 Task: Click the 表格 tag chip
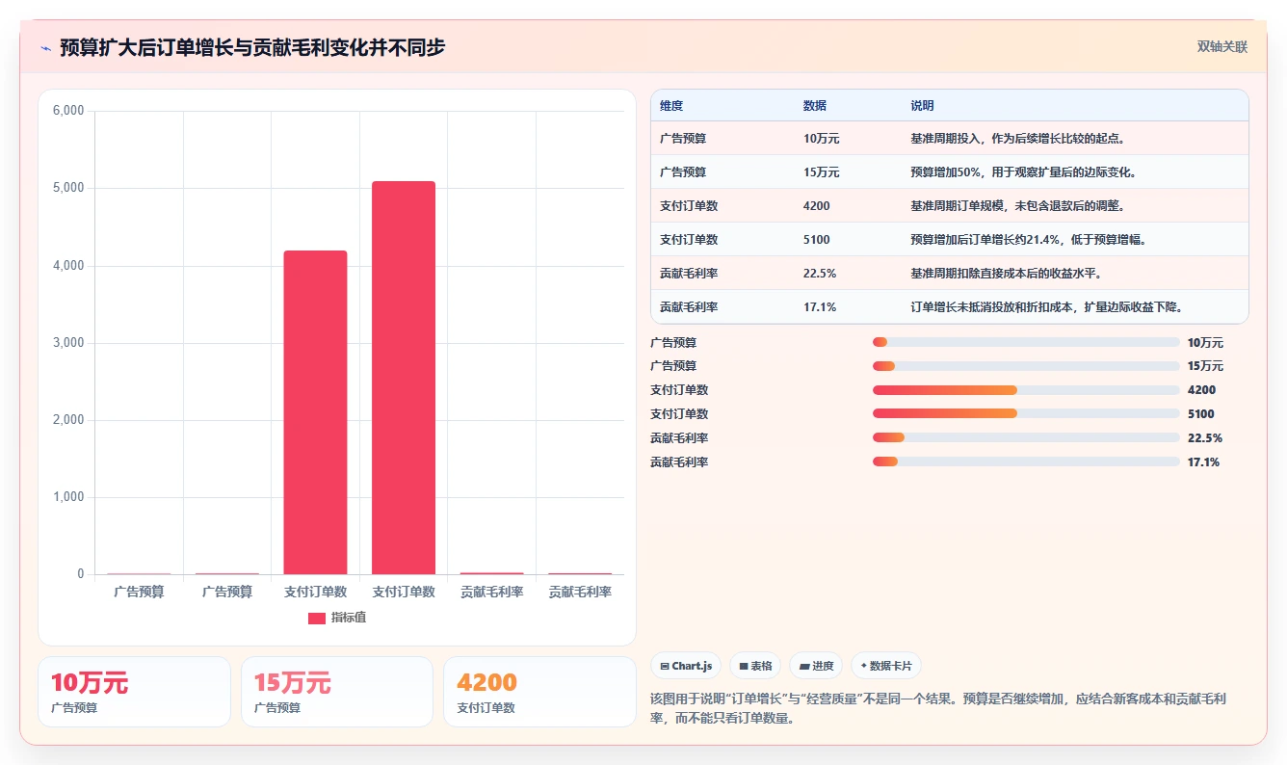756,666
